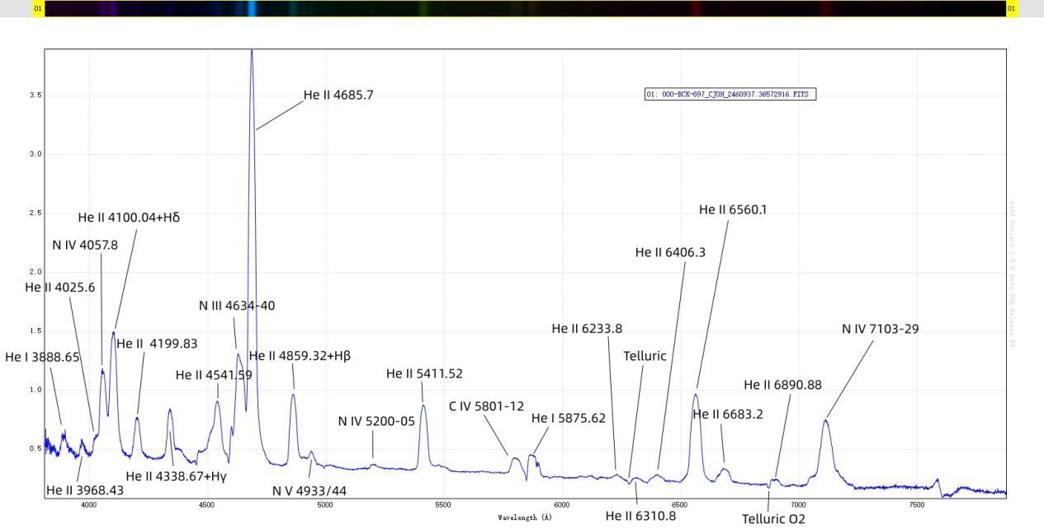Select the N III 4634-40 label
The width and height of the screenshot is (1044, 529).
pyautogui.click(x=237, y=306)
